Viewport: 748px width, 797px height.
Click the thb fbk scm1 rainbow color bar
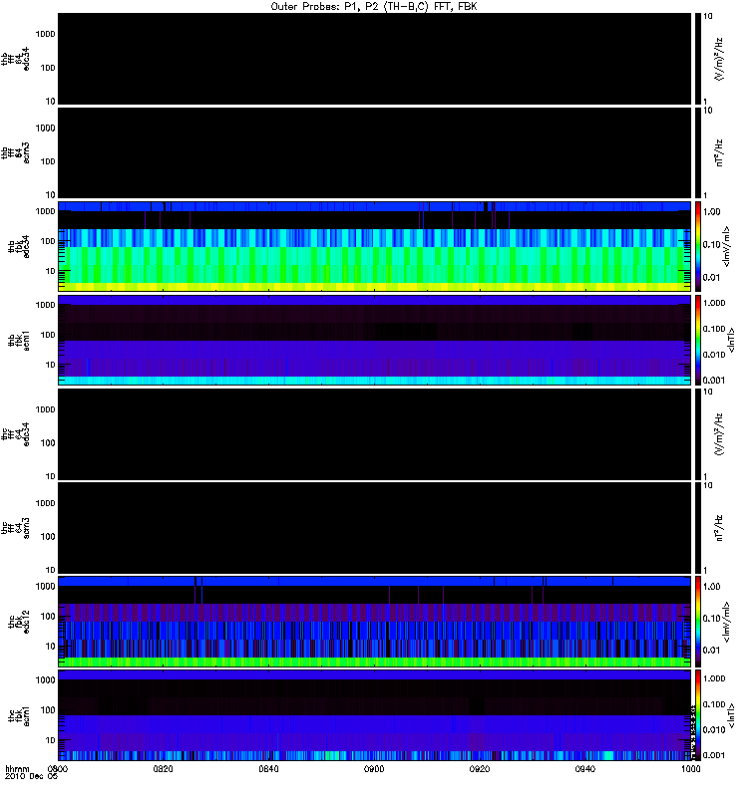pyautogui.click(x=698, y=341)
